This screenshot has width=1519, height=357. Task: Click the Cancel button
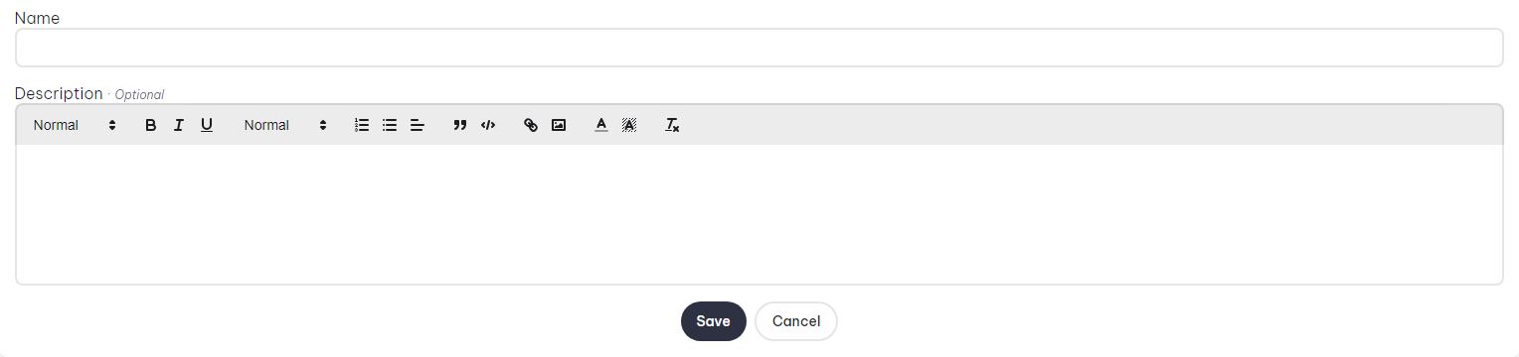(x=796, y=321)
